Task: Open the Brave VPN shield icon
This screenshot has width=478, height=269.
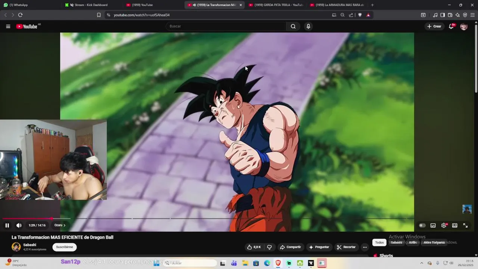Action: pos(465,15)
